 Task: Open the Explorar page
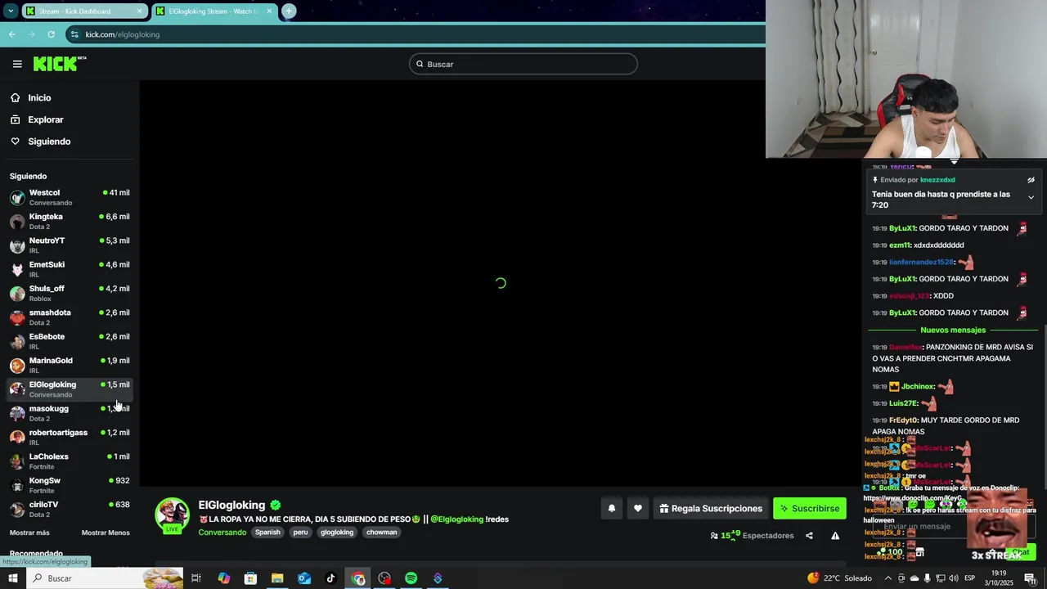pyautogui.click(x=45, y=119)
